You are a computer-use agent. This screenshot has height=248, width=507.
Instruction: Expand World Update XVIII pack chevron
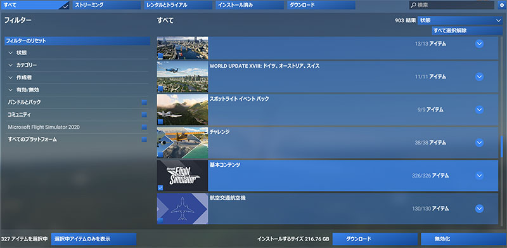[x=479, y=77]
